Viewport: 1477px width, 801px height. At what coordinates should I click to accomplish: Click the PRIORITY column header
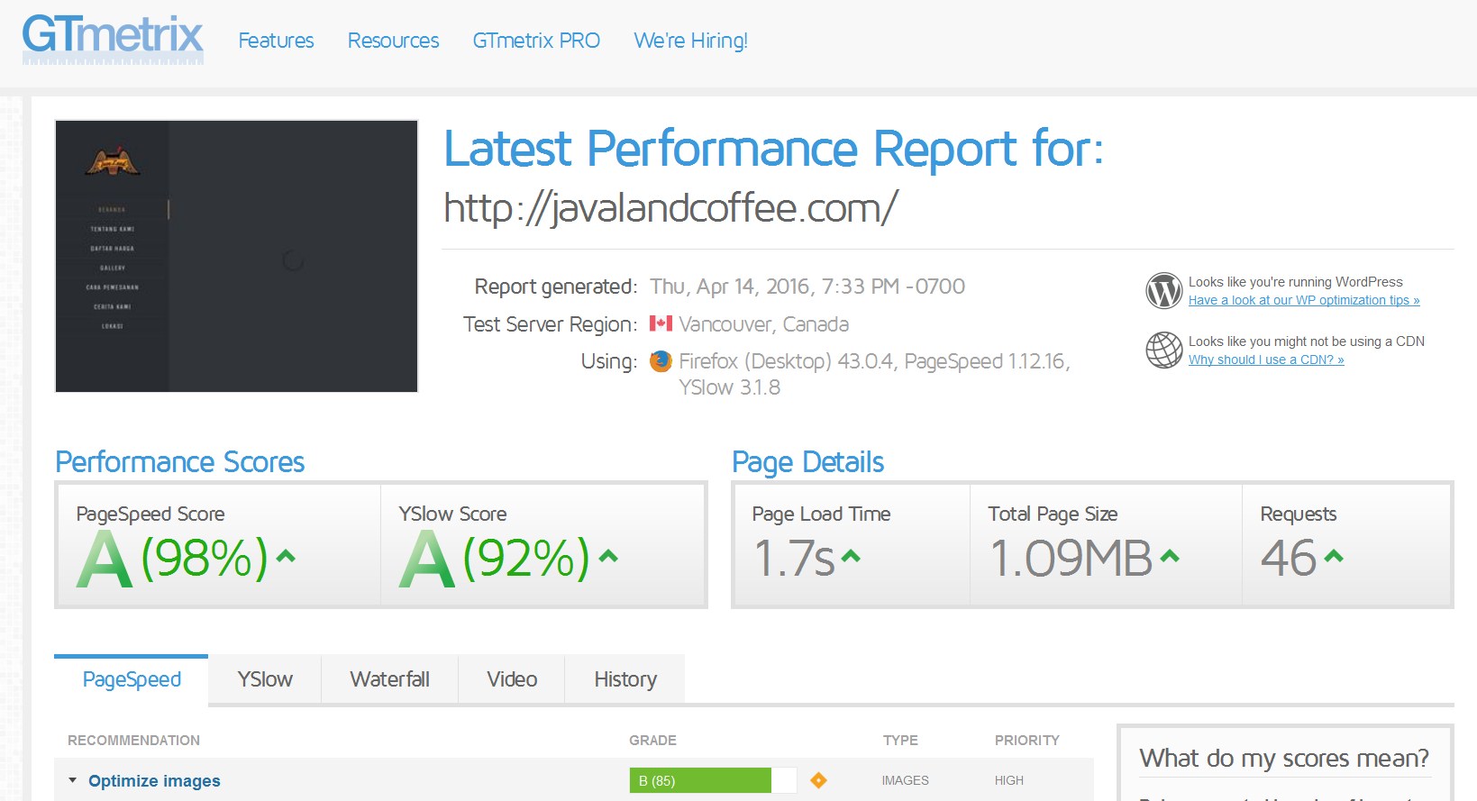(1027, 740)
